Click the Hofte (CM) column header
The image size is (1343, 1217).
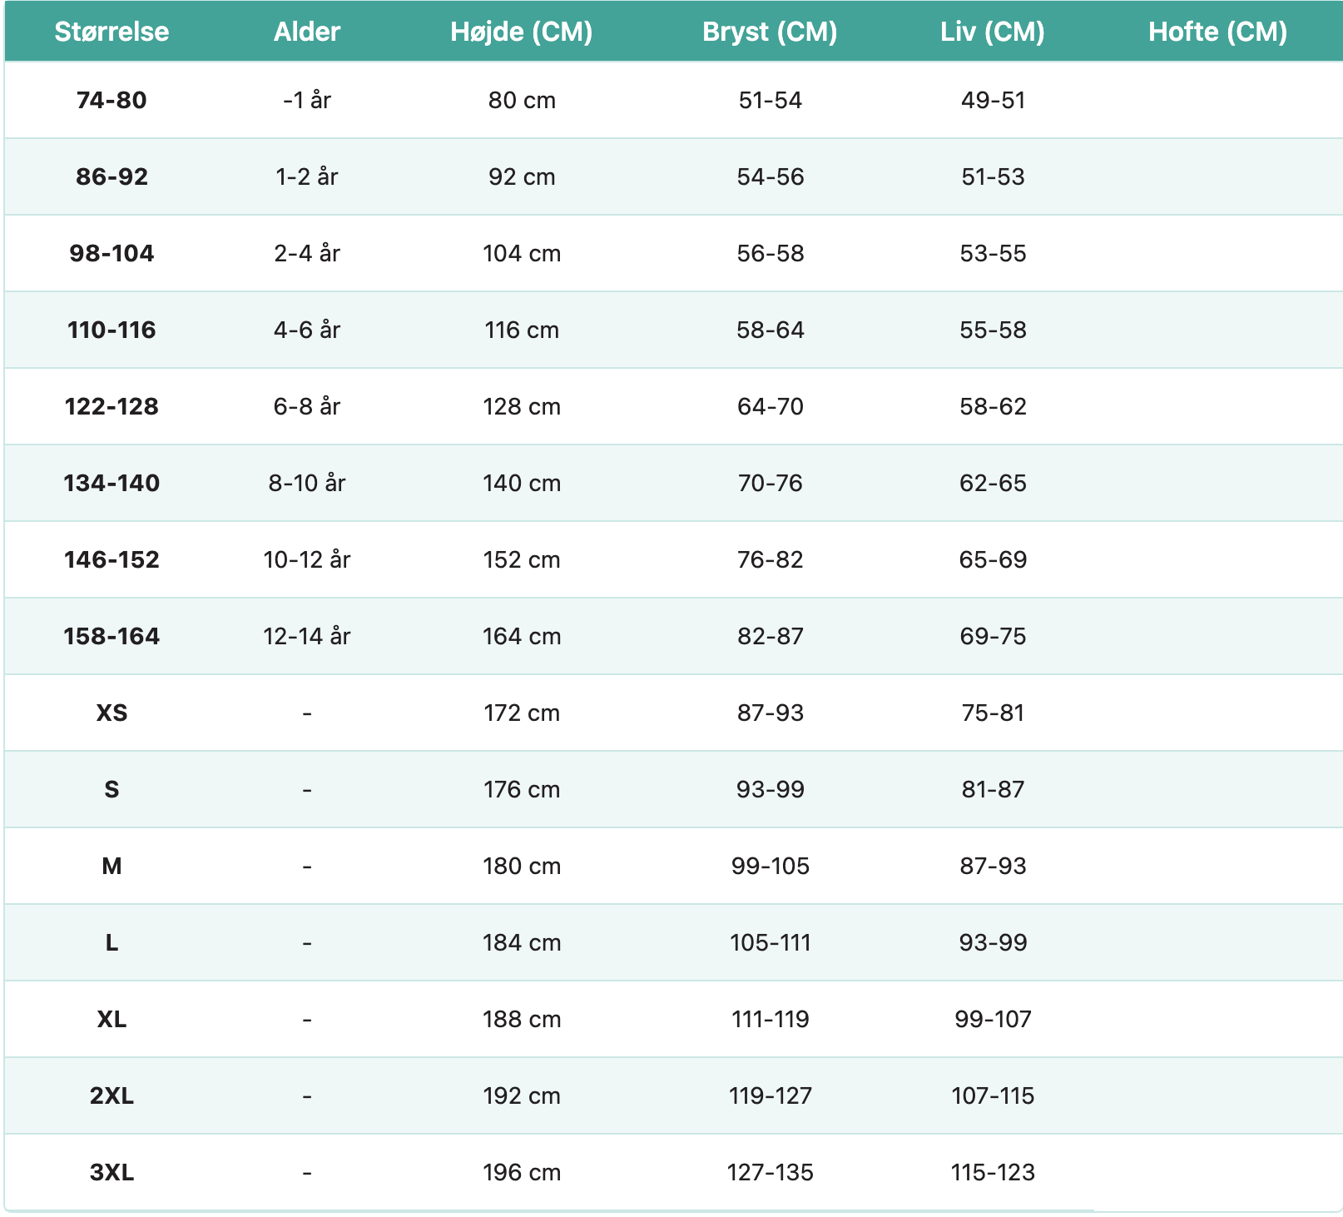coord(1218,32)
